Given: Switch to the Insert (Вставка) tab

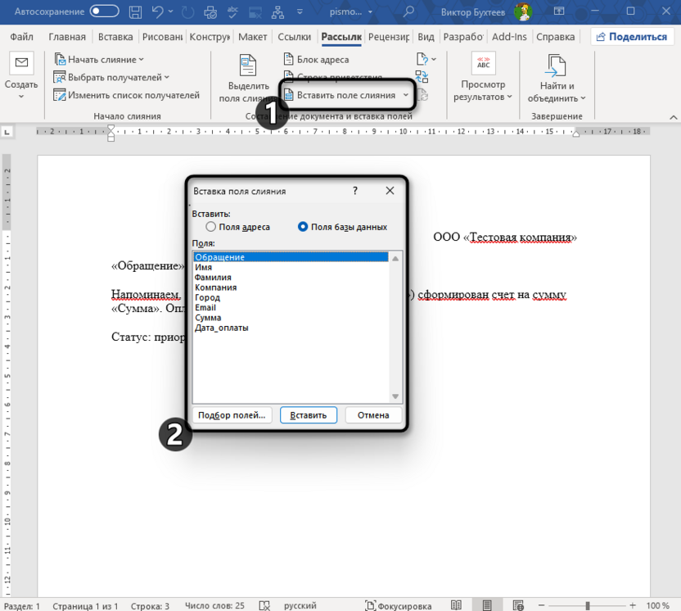Looking at the screenshot, I should (115, 37).
